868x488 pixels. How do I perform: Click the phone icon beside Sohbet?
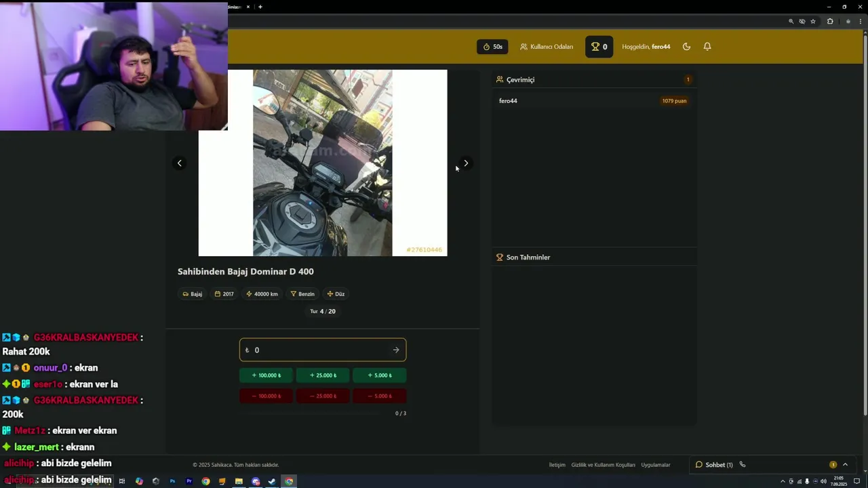tap(743, 464)
